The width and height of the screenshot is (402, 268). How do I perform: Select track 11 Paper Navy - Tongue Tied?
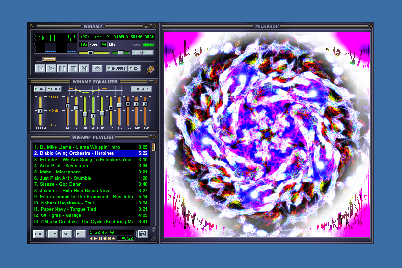coord(91,209)
